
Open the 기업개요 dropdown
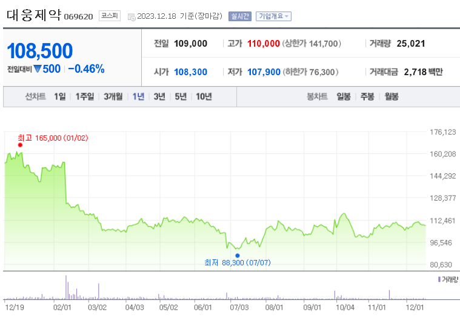point(273,16)
